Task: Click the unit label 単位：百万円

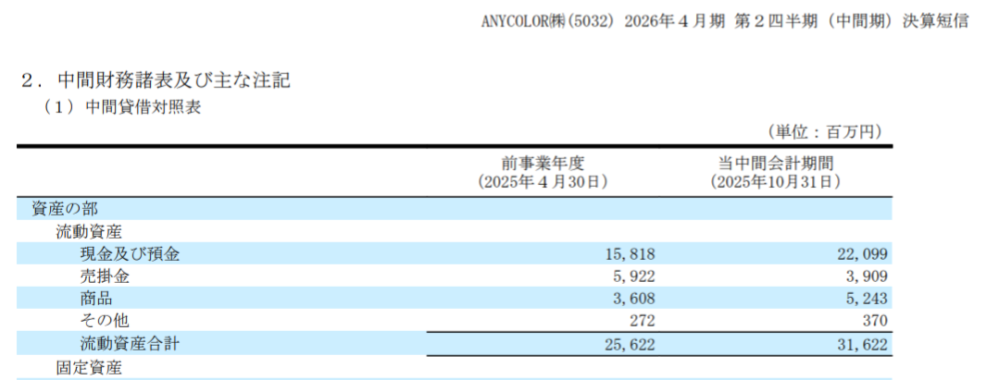Action: pyautogui.click(x=824, y=132)
